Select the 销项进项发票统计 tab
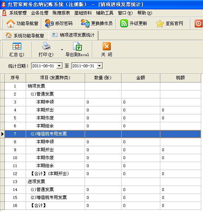203x212 pixels. [73, 35]
